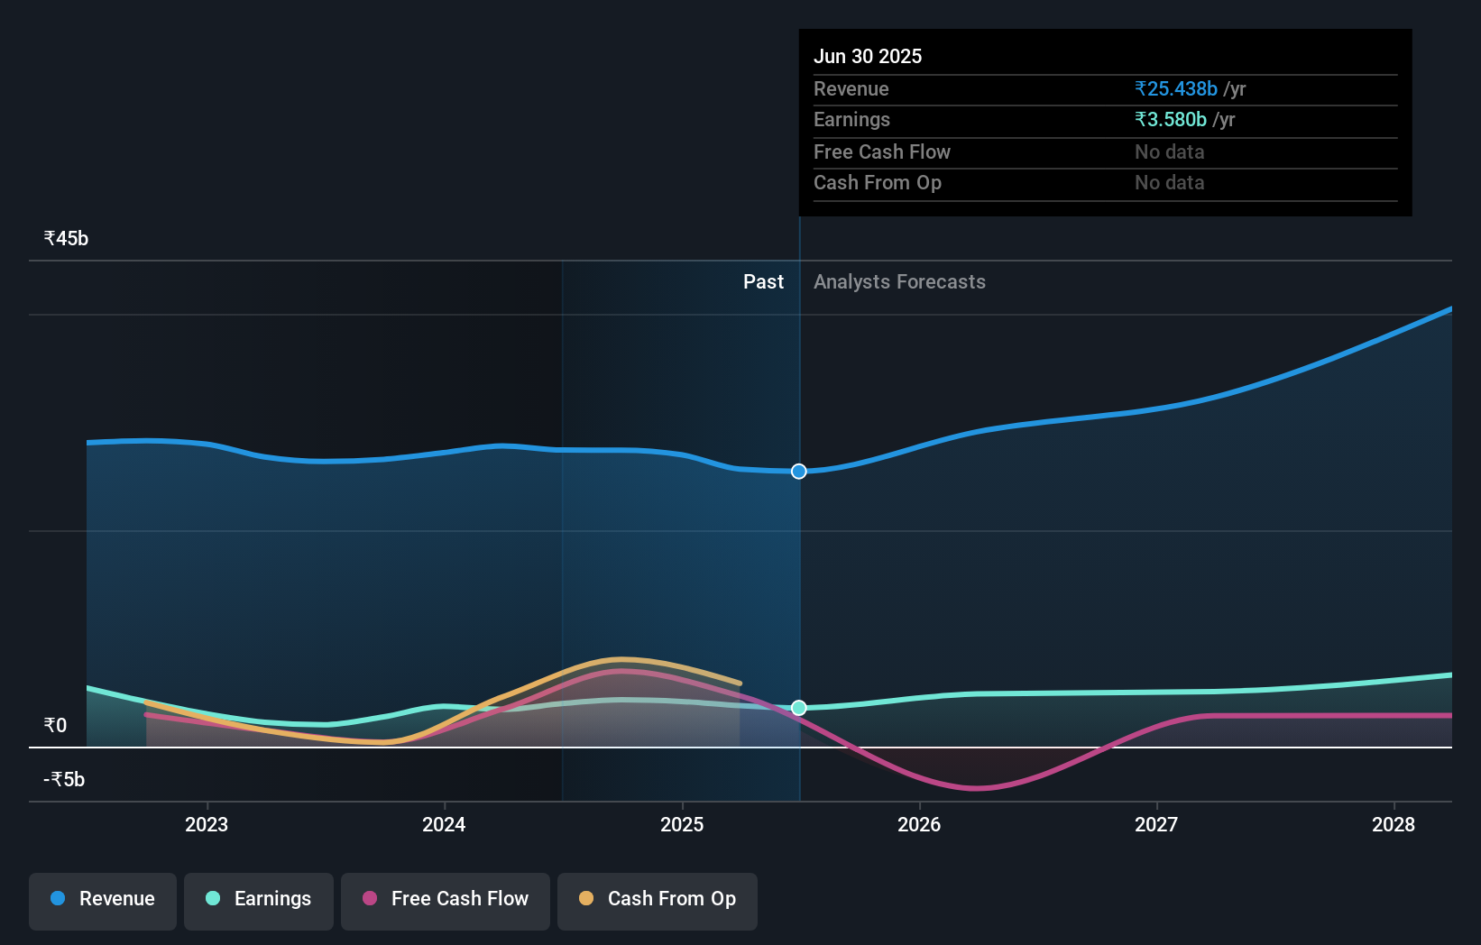Viewport: 1481px width, 945px height.
Task: Expand the Cash From Op tooltip row
Action: (878, 182)
